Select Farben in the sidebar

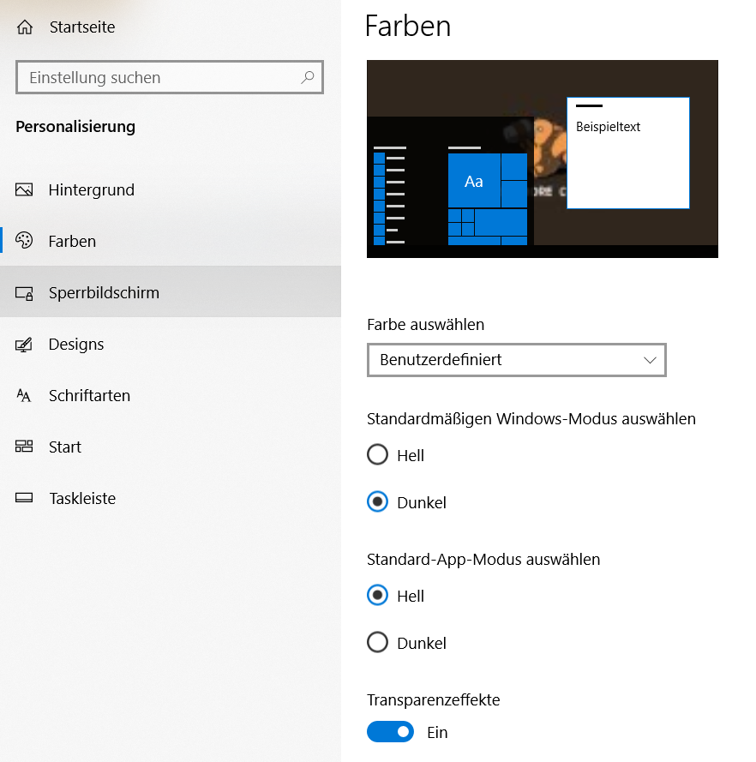[x=171, y=241]
